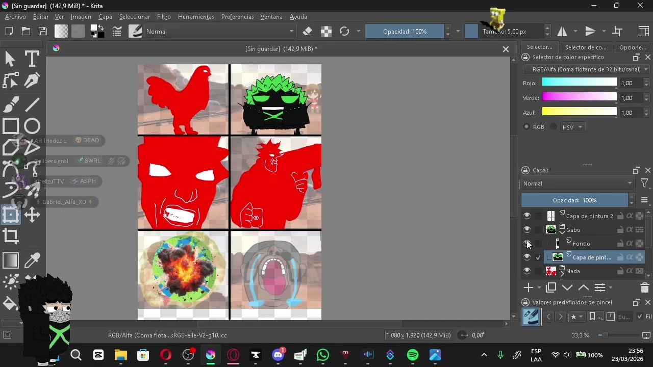Toggle alpha lock on Fondo layer
653x367 pixels.
pos(630,244)
